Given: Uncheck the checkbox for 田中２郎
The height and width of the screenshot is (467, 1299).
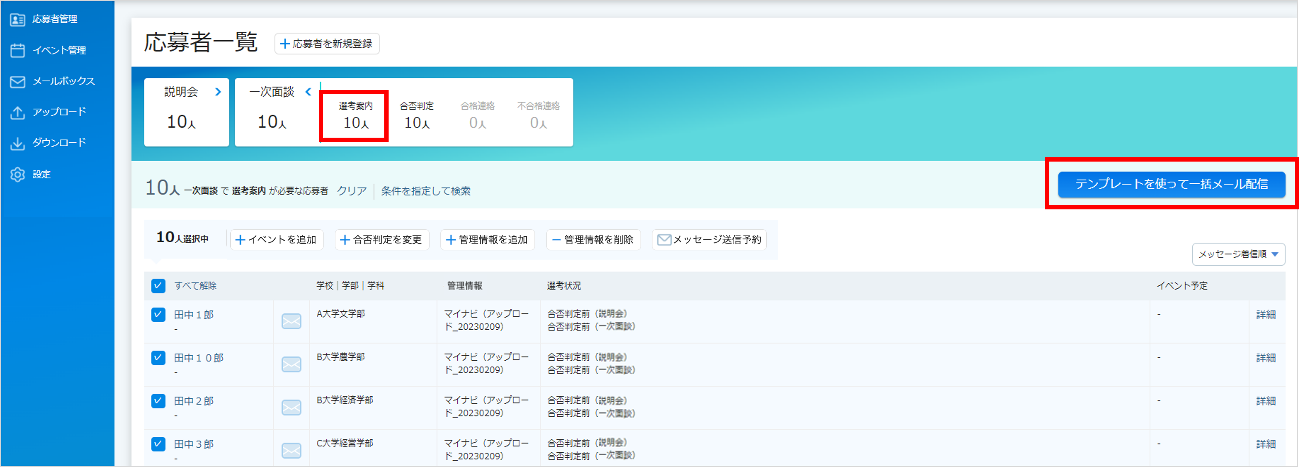Looking at the screenshot, I should 158,401.
